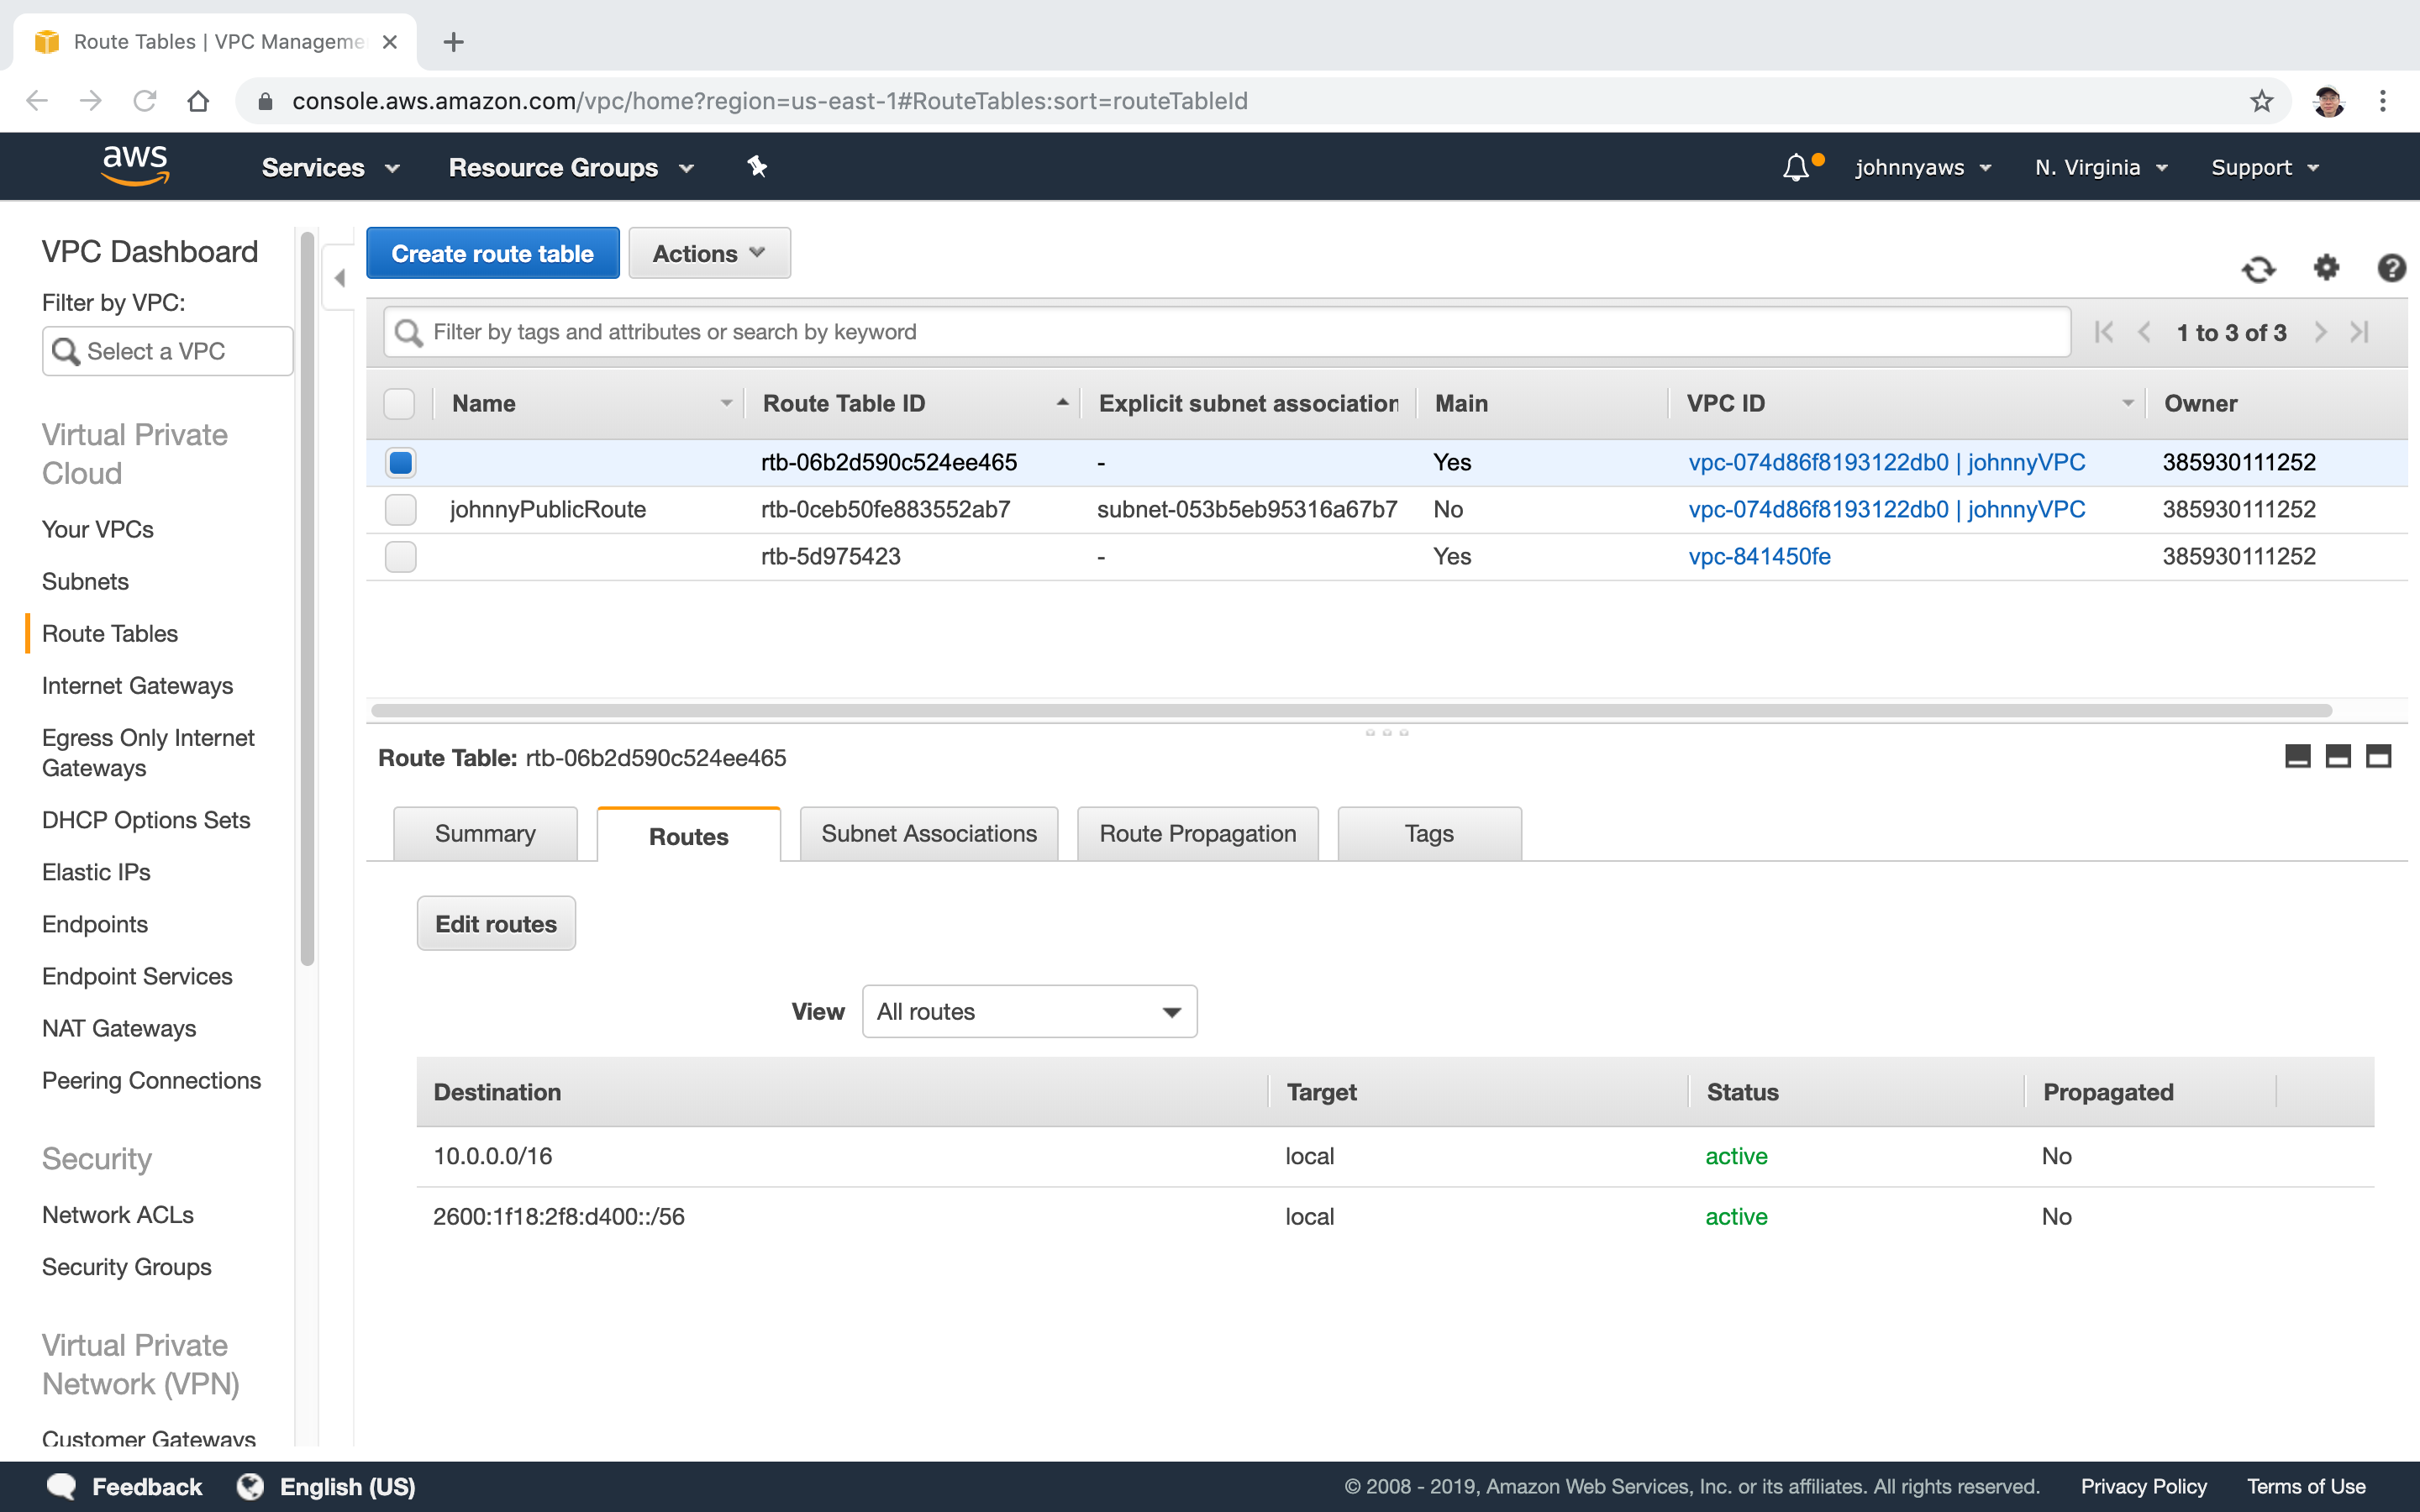Toggle the select-all checkbox in table header
The image size is (2420, 1512).
pos(400,403)
